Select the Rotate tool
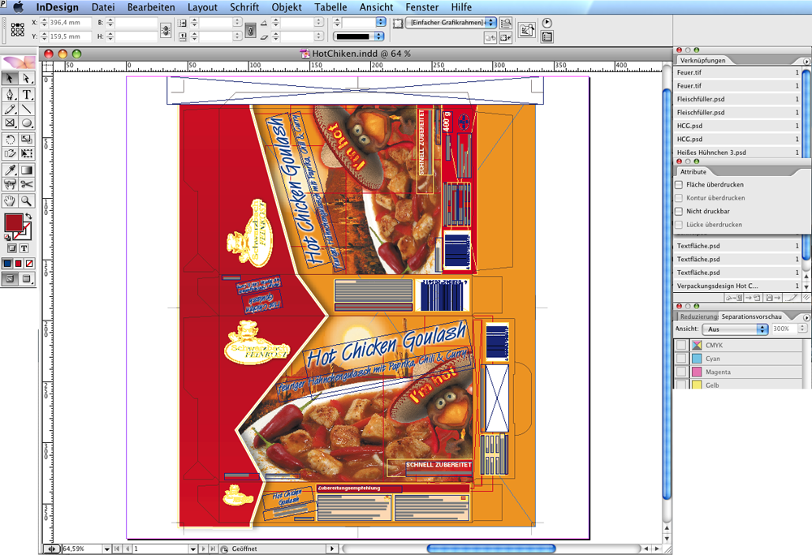This screenshot has height=555, width=812. tap(10, 140)
